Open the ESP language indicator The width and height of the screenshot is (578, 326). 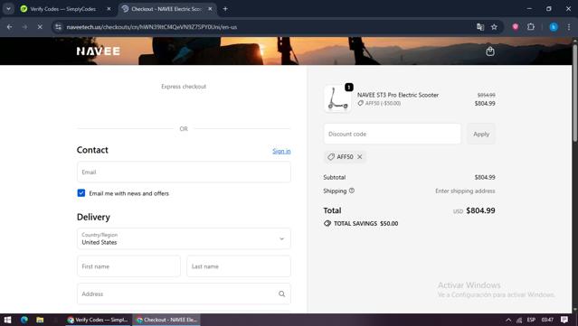point(531,320)
